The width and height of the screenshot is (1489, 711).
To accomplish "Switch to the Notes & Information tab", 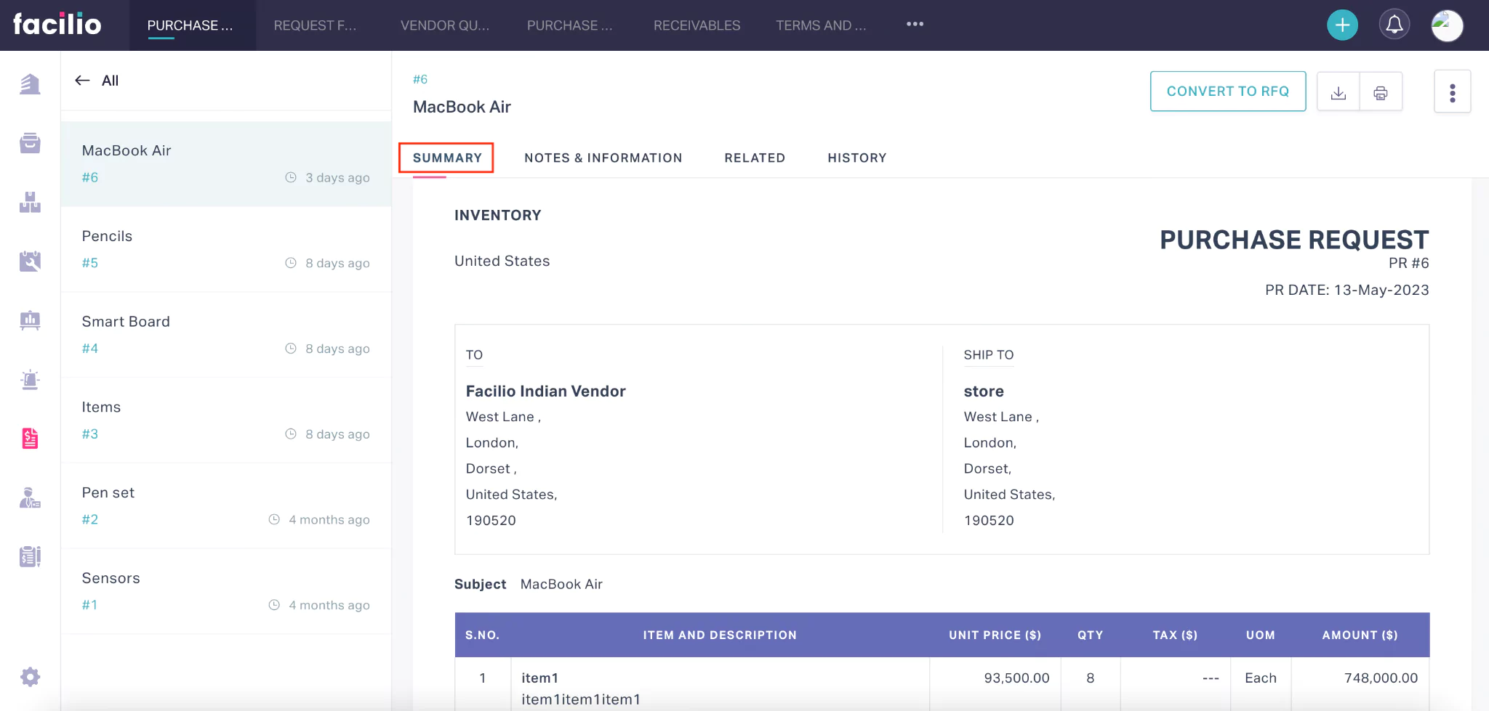I will (x=603, y=158).
